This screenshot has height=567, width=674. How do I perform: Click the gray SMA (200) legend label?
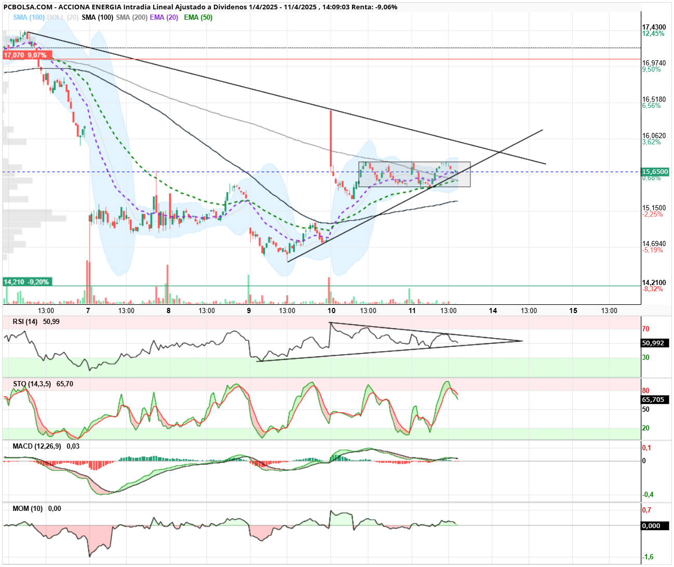131,17
